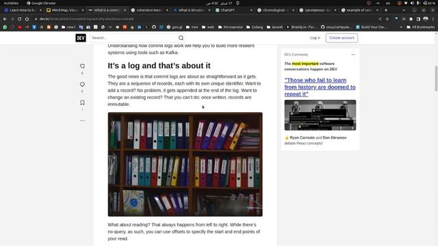Click the 'DEV Community' card label
The width and height of the screenshot is (438, 246).
point(296,55)
